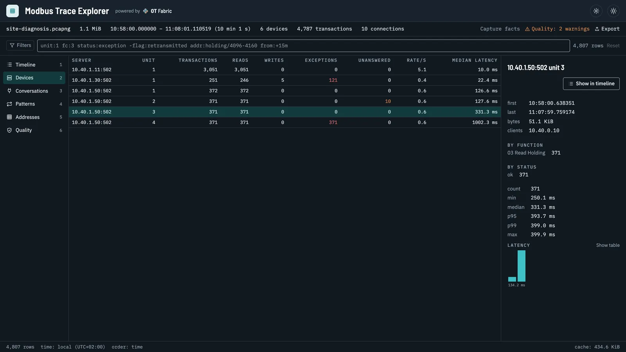Click Show table link above latency chart
The image size is (626, 352).
click(608, 245)
